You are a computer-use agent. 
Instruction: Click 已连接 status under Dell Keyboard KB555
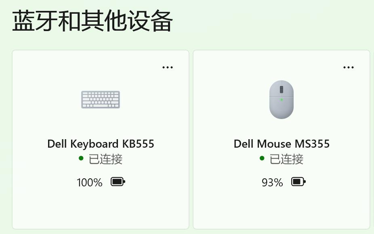[105, 159]
